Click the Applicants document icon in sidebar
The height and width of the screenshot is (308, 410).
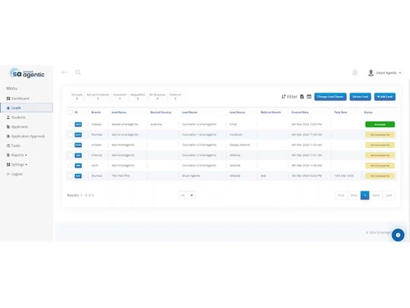8,126
